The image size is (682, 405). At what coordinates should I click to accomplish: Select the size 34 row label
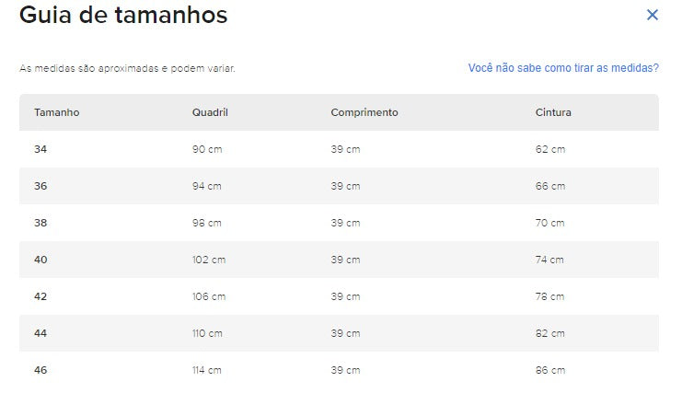click(40, 149)
